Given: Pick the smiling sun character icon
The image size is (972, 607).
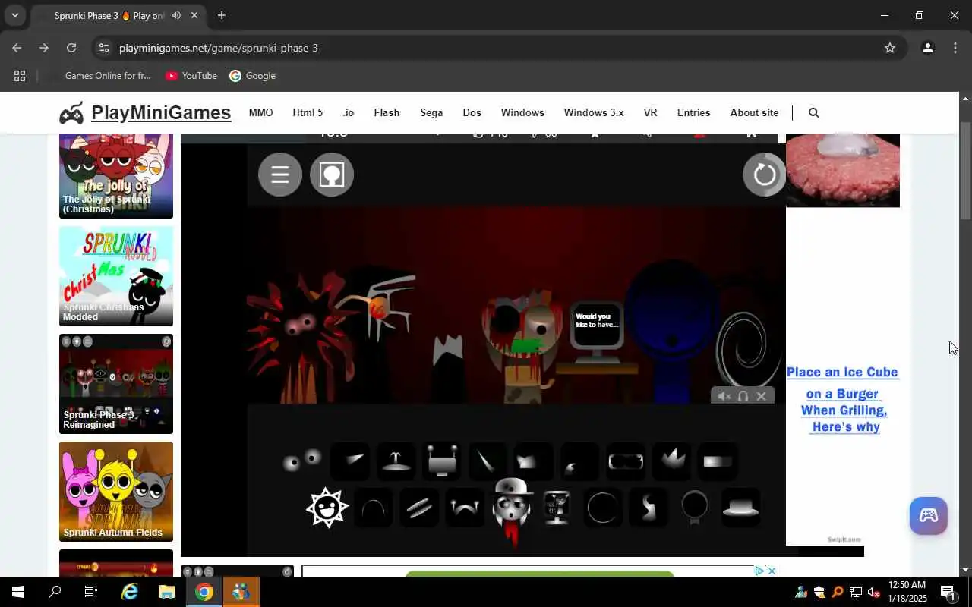Looking at the screenshot, I should click(x=327, y=508).
